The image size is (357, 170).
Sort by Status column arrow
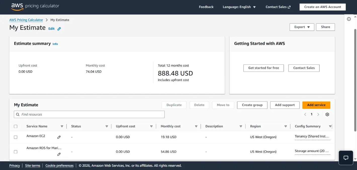click(x=107, y=126)
